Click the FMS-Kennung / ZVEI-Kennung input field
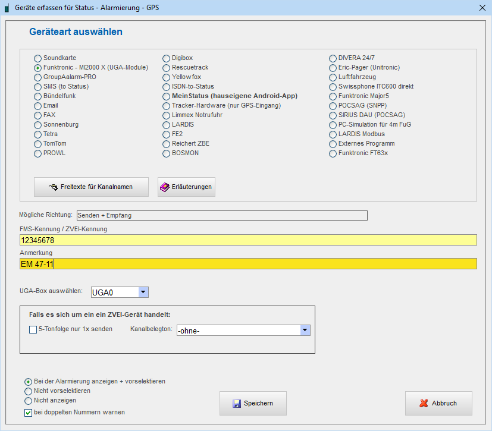Screen dimensions: 492x431 click(247, 240)
